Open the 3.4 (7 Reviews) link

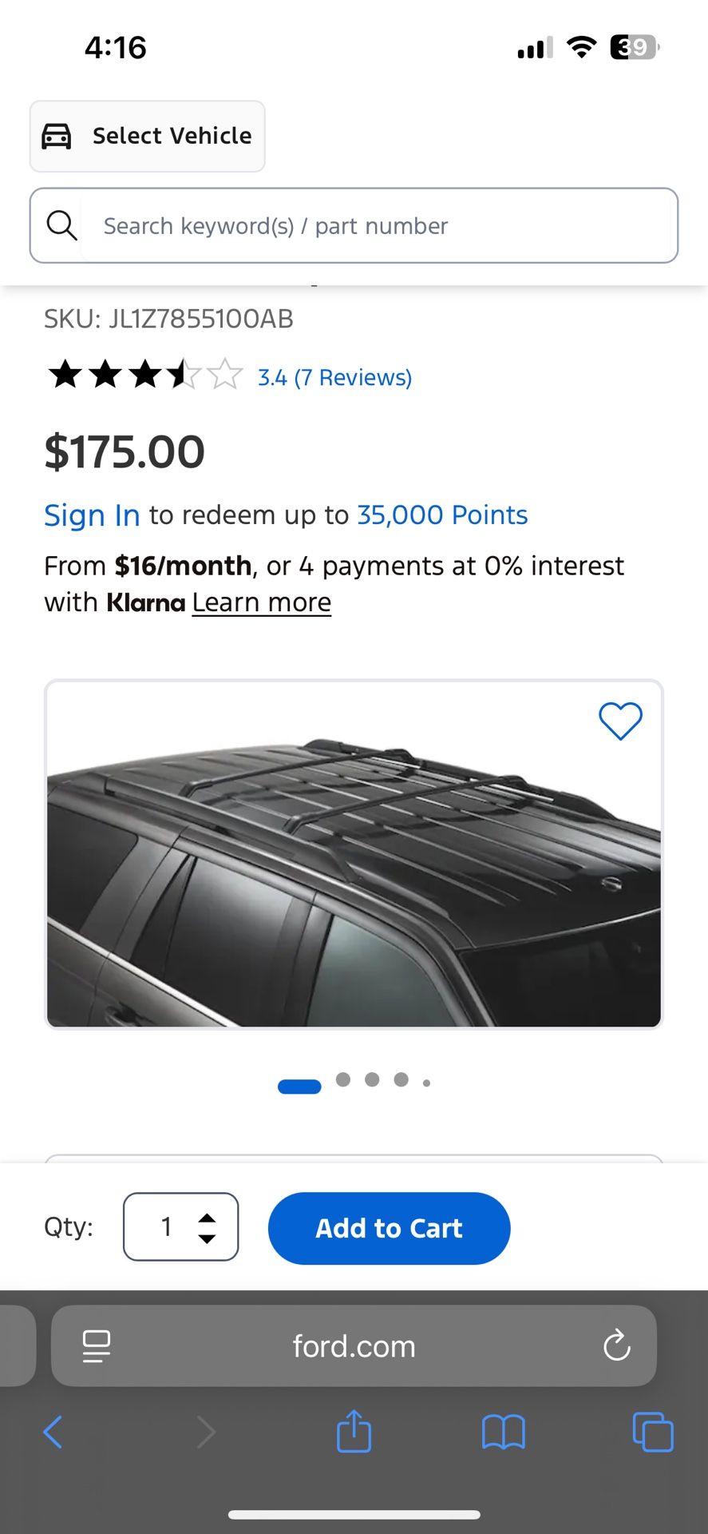pyautogui.click(x=334, y=377)
